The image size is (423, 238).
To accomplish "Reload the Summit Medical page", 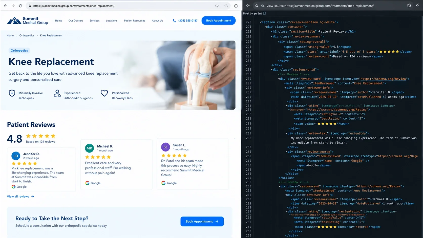I will (21, 6).
